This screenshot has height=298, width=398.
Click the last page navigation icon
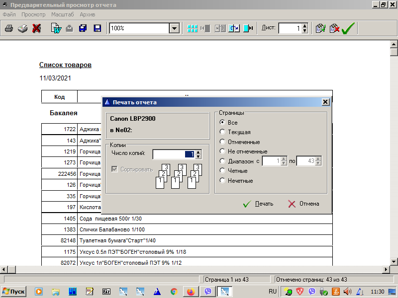(248, 28)
